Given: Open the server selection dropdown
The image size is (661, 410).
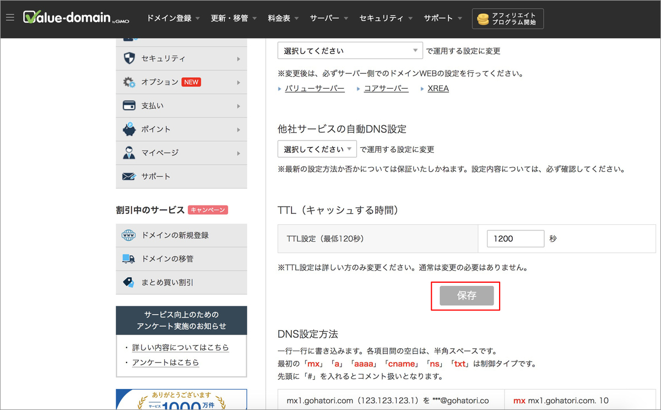Looking at the screenshot, I should tap(350, 51).
